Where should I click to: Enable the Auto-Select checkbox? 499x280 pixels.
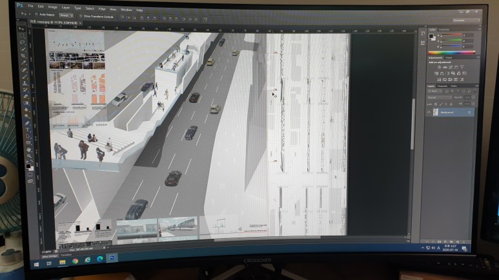[37, 14]
